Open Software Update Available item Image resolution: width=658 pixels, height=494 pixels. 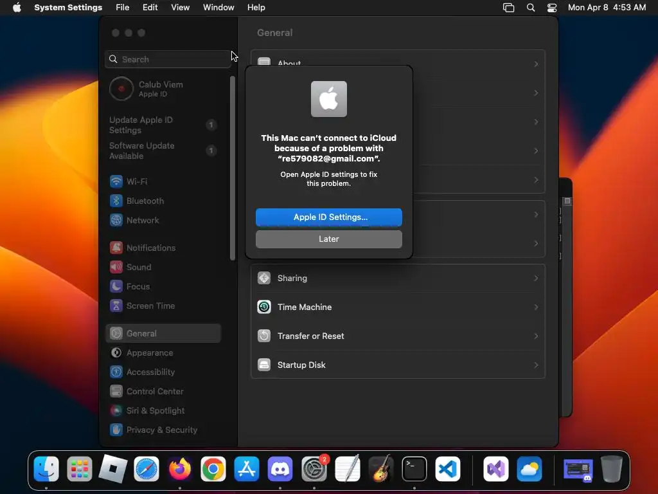pyautogui.click(x=164, y=151)
